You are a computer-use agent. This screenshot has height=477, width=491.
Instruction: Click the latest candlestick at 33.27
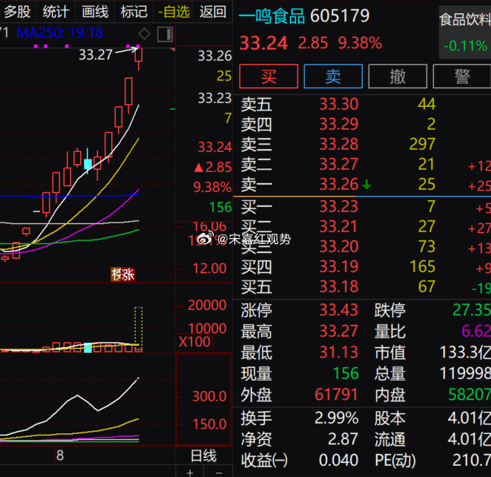pyautogui.click(x=139, y=57)
